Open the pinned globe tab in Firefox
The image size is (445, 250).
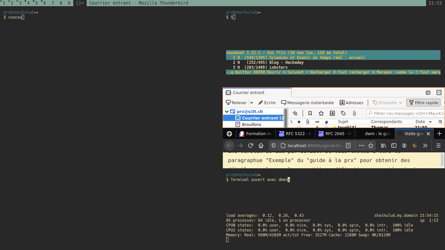click(229, 134)
